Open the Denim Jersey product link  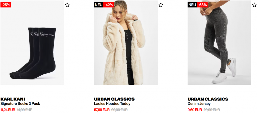coord(199,104)
